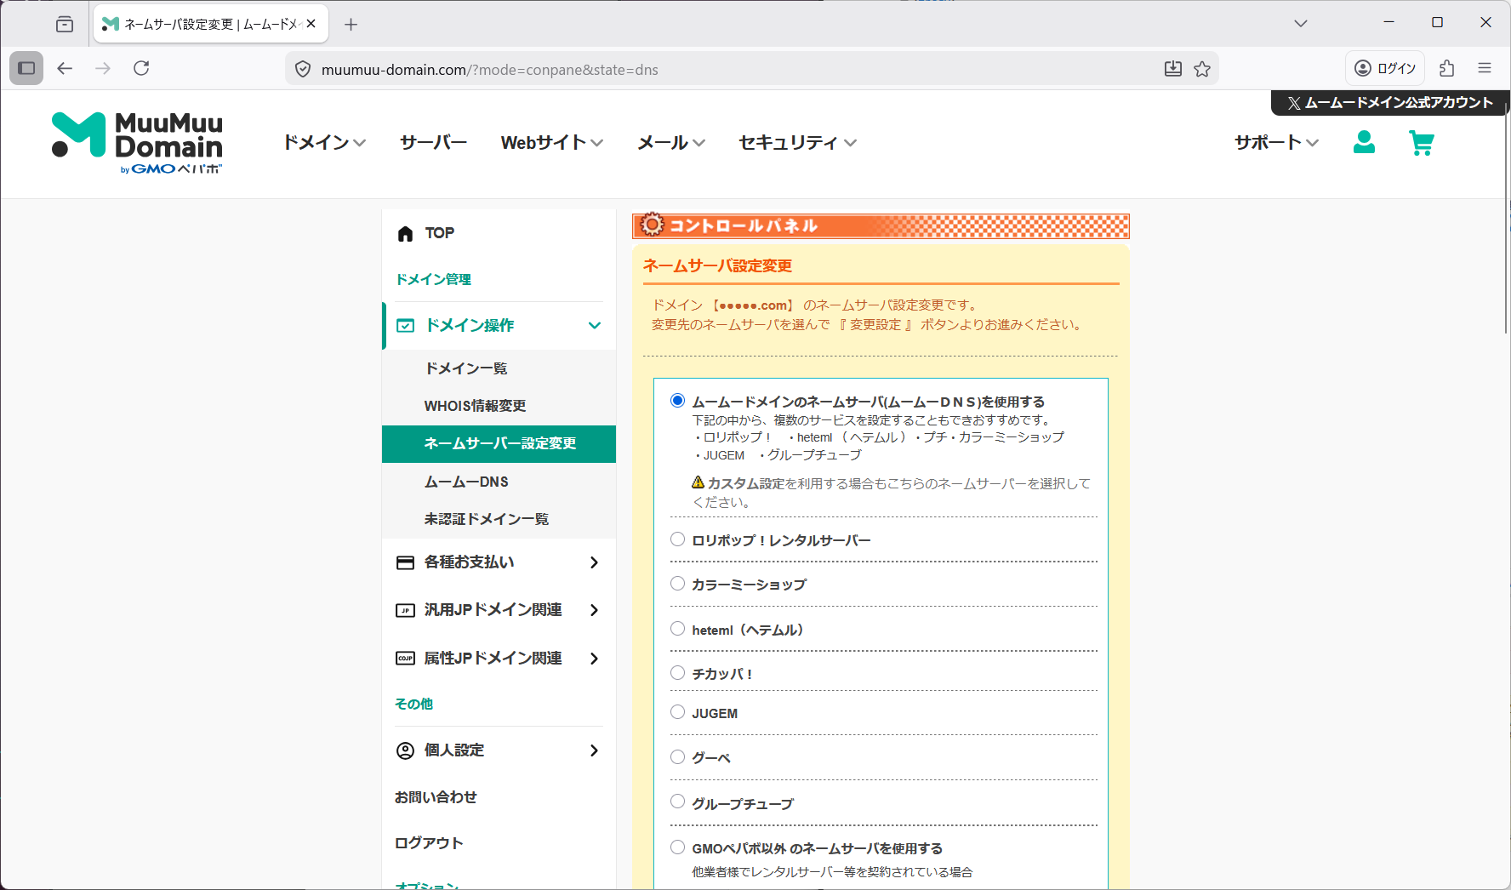Click the browser ログイン button
Viewport: 1511px width, 890px height.
tap(1385, 68)
